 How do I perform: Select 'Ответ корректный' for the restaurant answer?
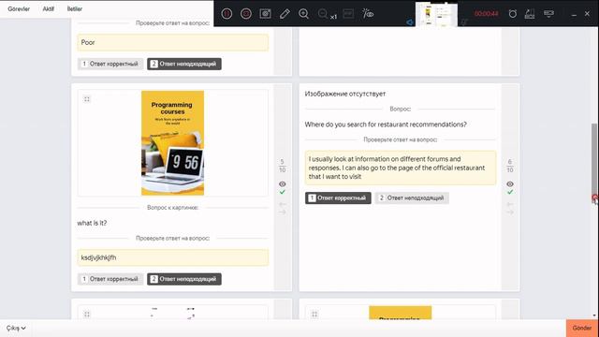click(x=338, y=198)
